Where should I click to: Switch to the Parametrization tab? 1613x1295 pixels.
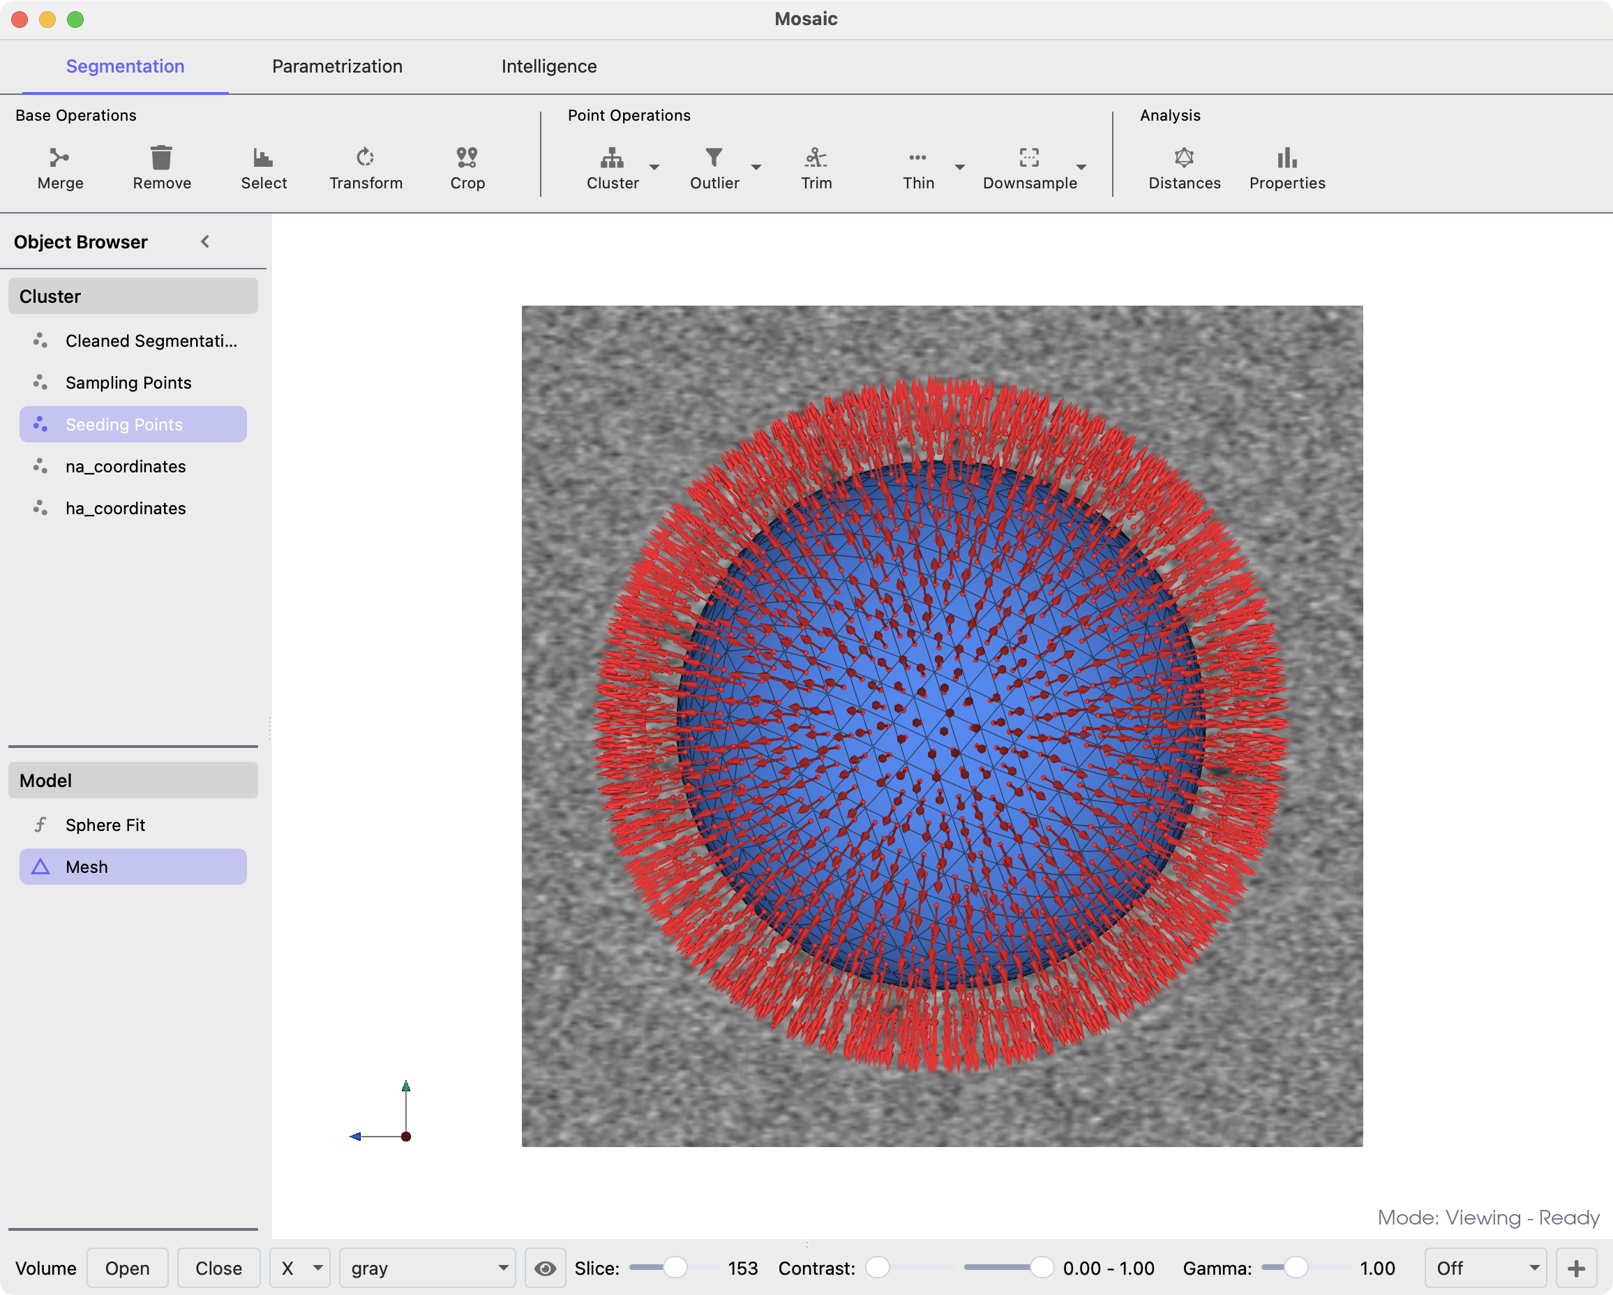point(338,66)
